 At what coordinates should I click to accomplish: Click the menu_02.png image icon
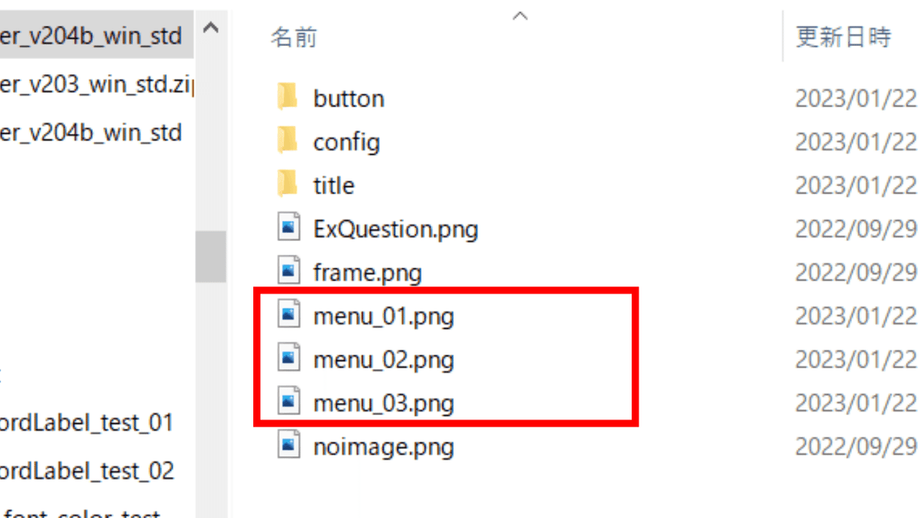289,358
